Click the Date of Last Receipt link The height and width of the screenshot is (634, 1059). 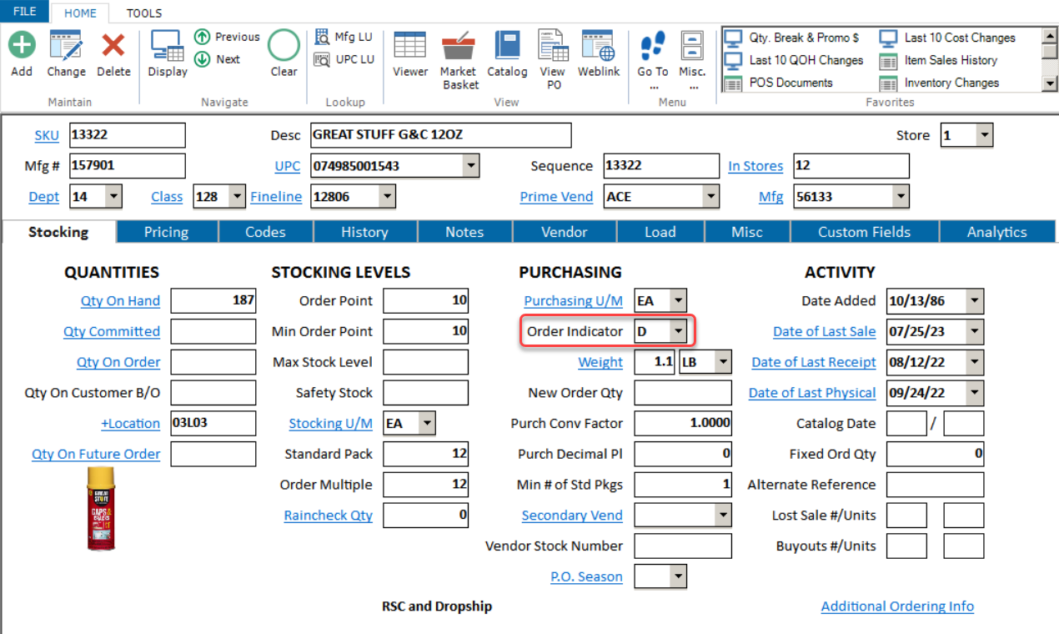814,362
